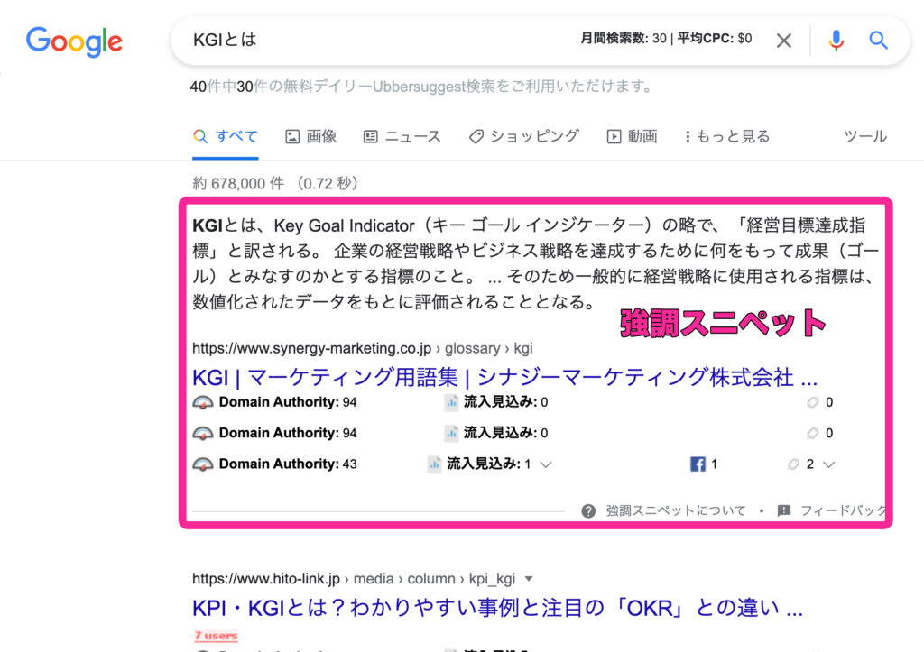Open the ツール options
This screenshot has height=652, width=924.
(x=865, y=137)
